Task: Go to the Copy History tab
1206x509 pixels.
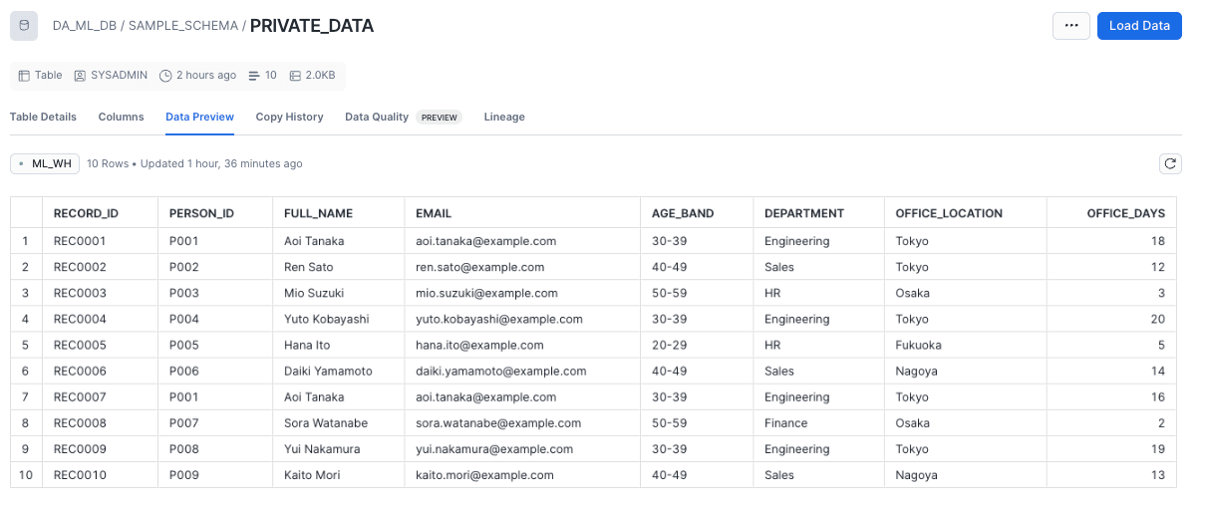Action: (289, 117)
